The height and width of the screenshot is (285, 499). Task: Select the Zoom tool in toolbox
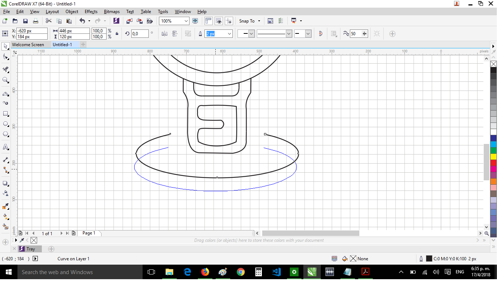(x=5, y=80)
